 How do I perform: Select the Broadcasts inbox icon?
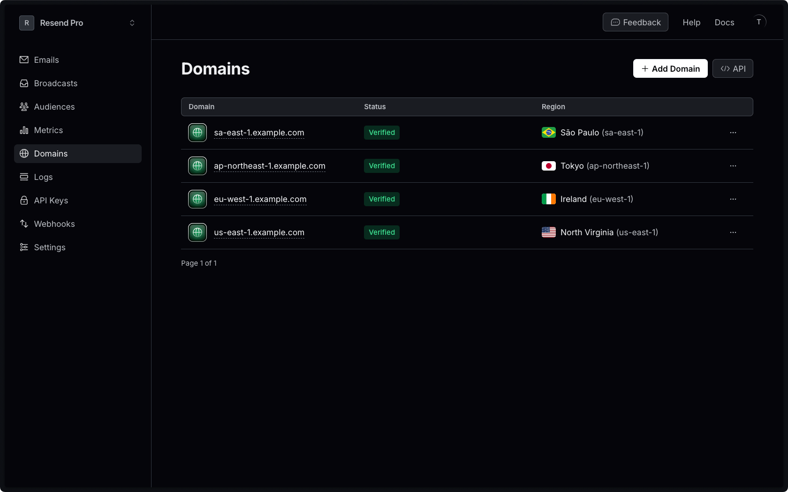24,83
